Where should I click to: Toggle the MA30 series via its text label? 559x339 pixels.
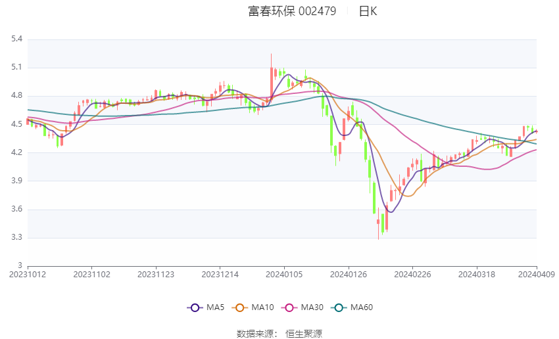(311, 307)
